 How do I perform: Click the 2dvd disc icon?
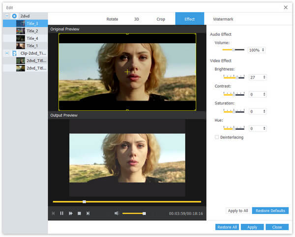pyautogui.click(x=14, y=16)
